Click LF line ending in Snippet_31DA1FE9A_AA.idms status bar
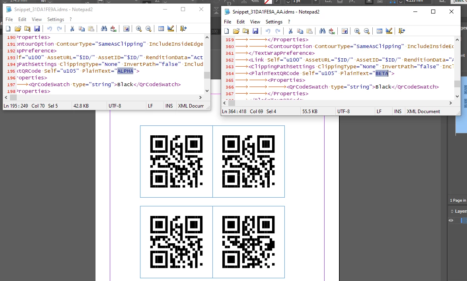Viewport: 467px width, 281px height. coord(379,112)
